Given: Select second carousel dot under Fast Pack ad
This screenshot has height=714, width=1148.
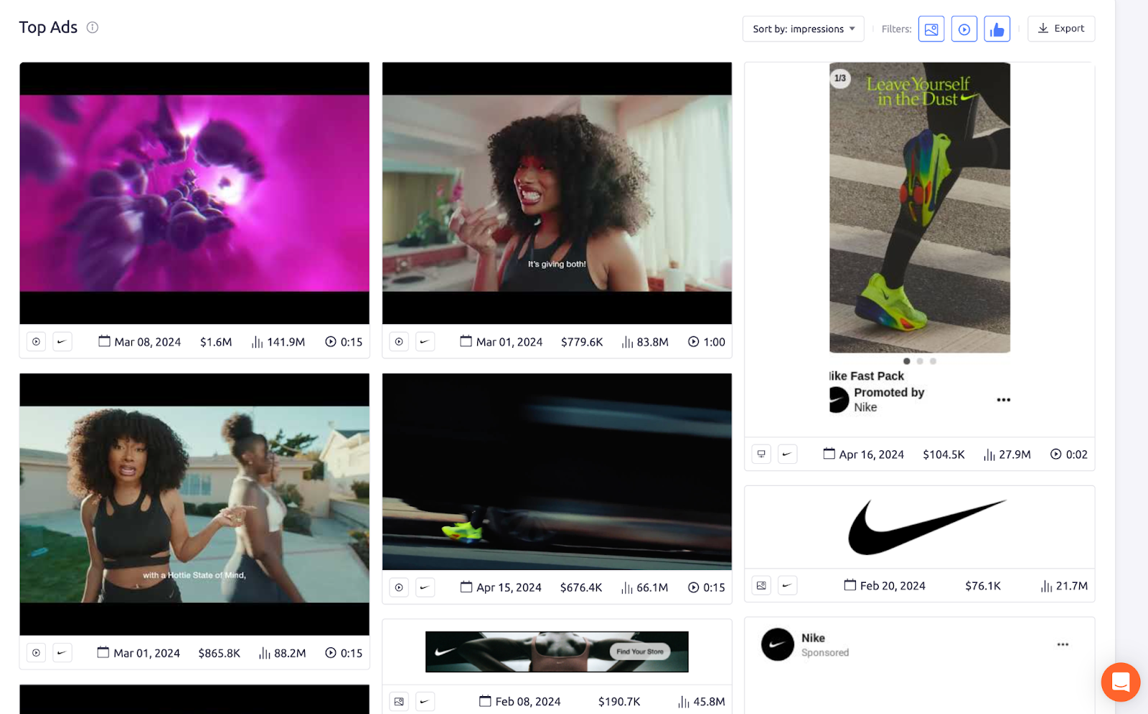Looking at the screenshot, I should pos(920,361).
